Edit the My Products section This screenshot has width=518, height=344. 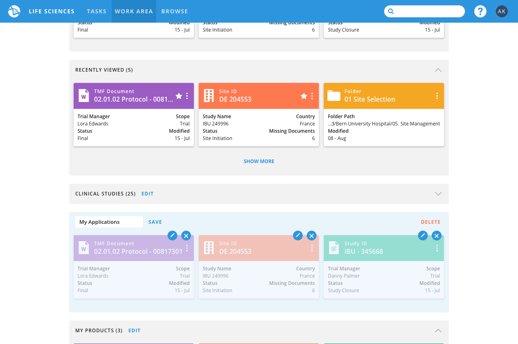(134, 331)
